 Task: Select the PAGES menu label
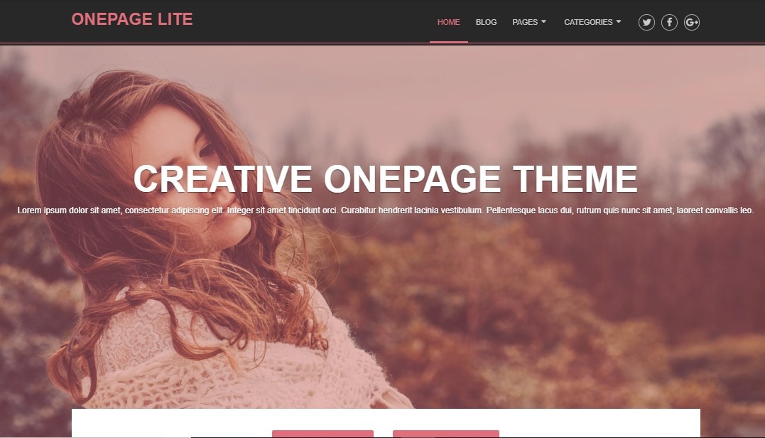[525, 23]
